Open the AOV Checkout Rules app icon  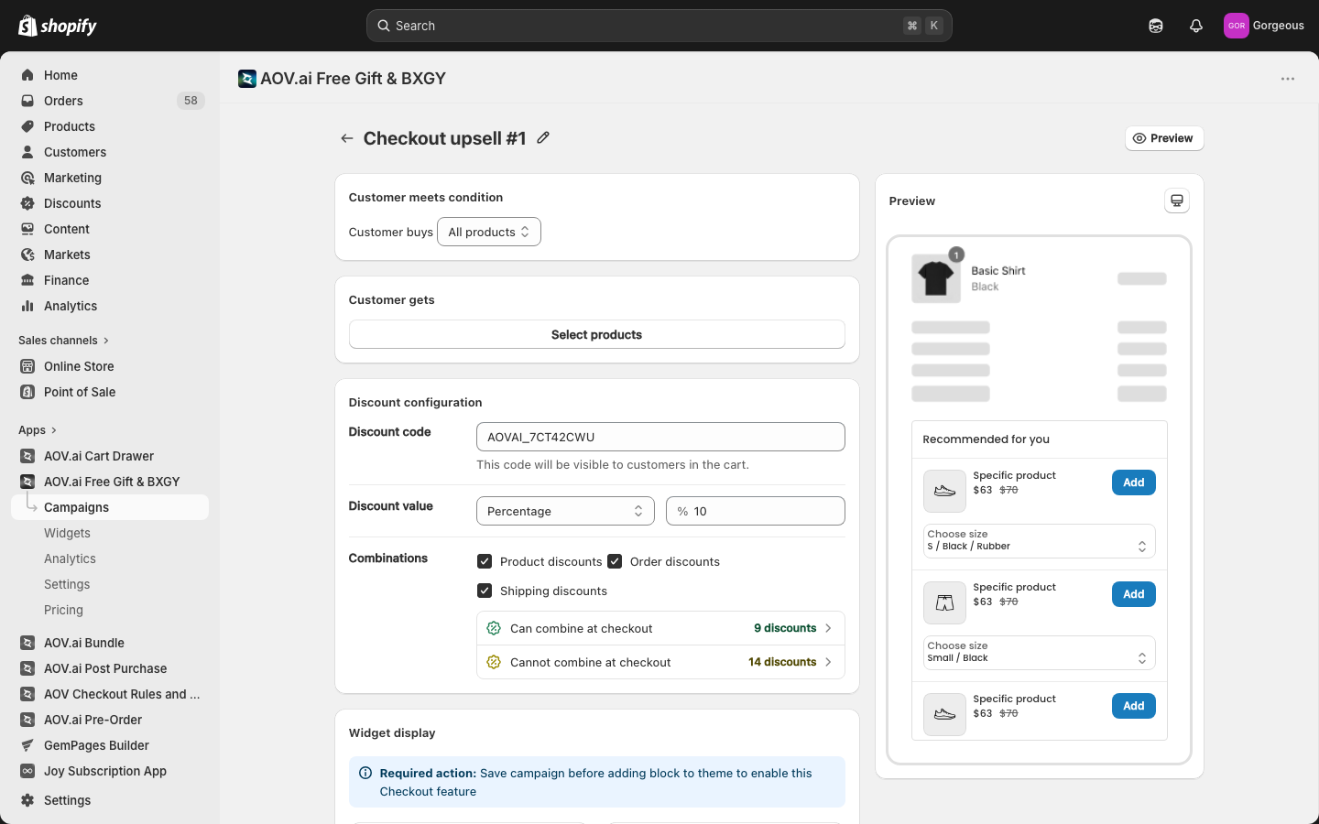(27, 694)
